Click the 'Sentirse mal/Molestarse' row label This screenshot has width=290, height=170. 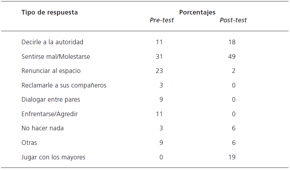tap(56, 57)
